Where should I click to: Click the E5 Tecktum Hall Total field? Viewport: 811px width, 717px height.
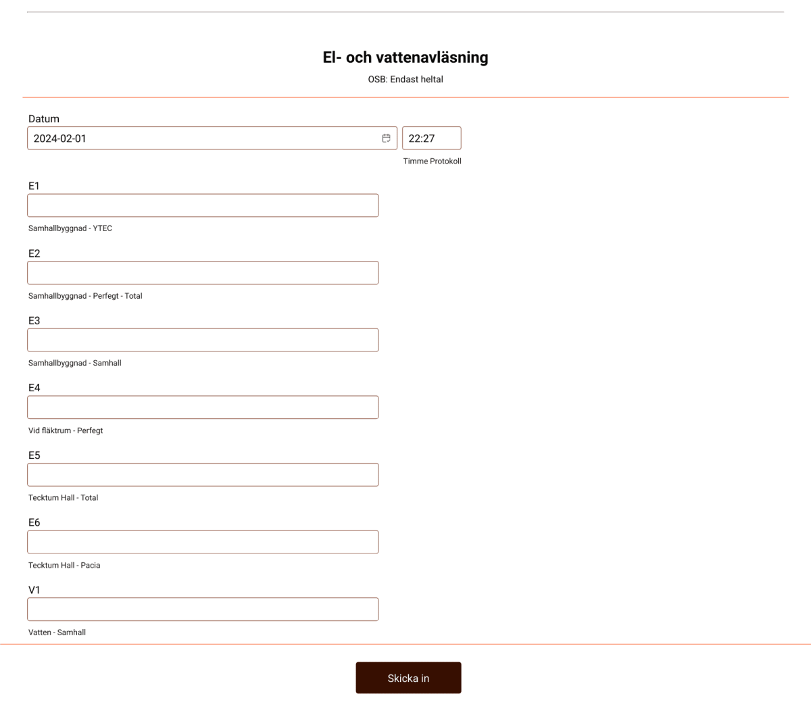[x=203, y=474]
